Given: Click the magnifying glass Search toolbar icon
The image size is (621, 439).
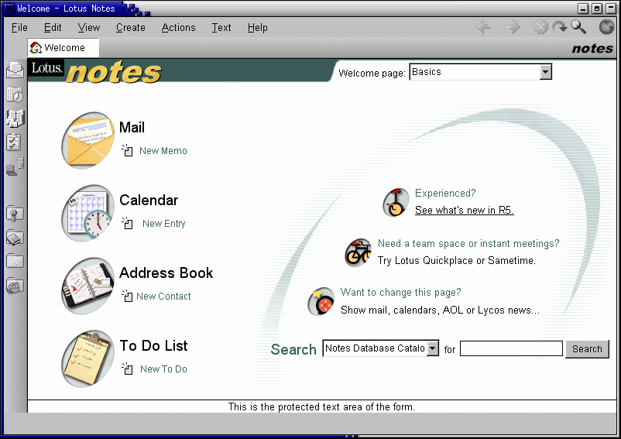Looking at the screenshot, I should coord(579,28).
